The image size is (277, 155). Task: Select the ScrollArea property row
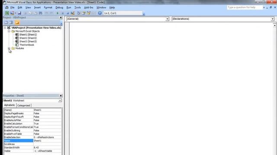point(33,144)
